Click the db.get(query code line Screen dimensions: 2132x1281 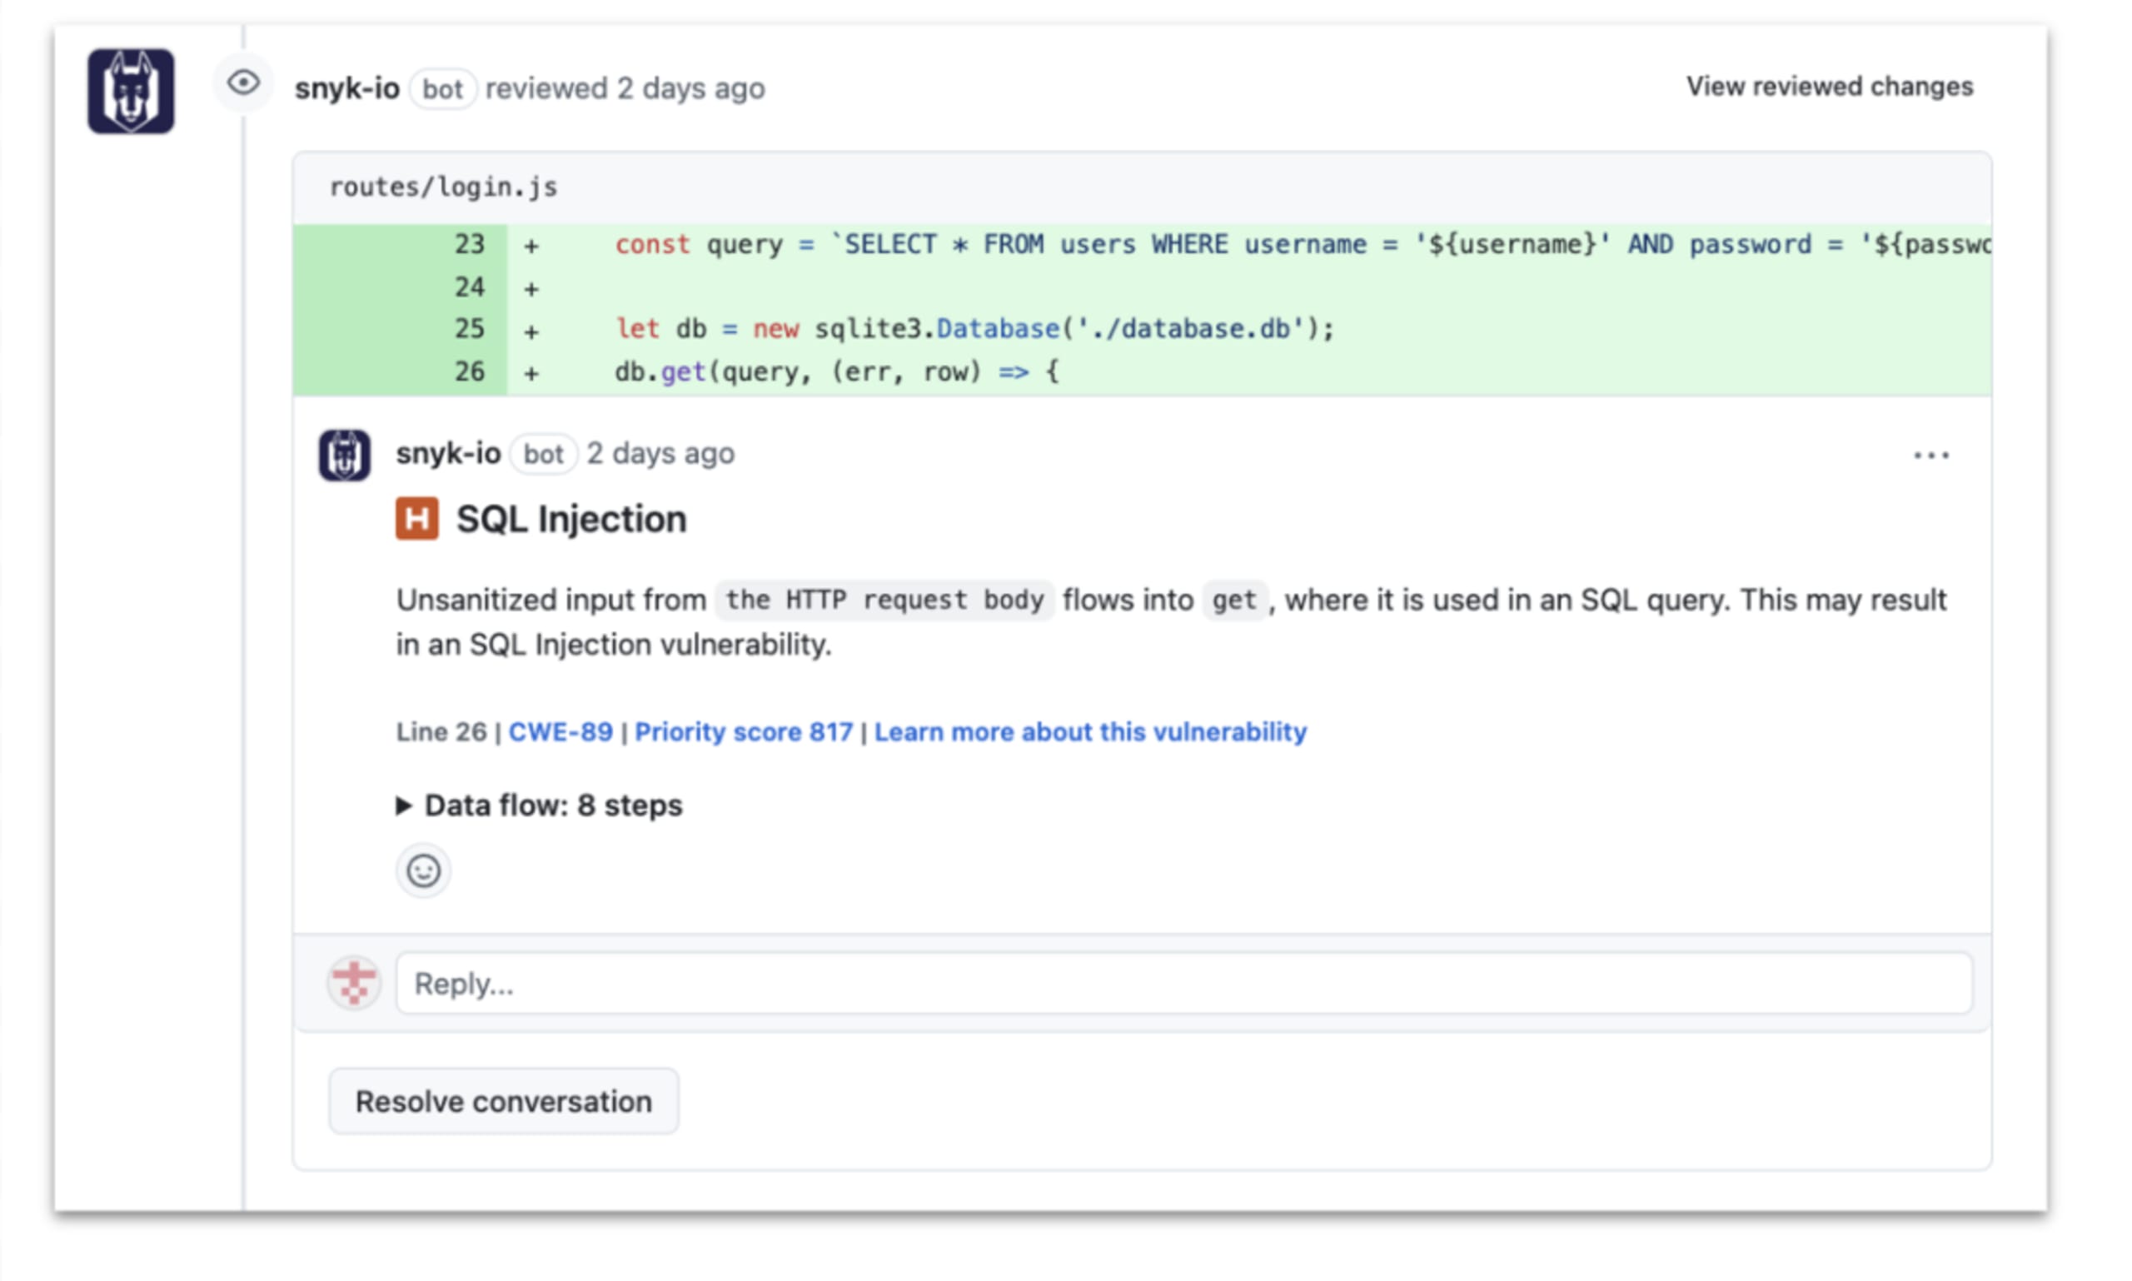click(x=836, y=372)
